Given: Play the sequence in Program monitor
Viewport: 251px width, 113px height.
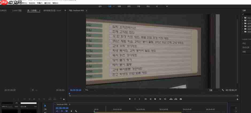Looking at the screenshot, I should 155,99.
